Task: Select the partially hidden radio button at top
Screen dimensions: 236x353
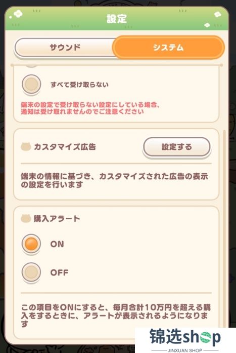Action: coord(31,66)
